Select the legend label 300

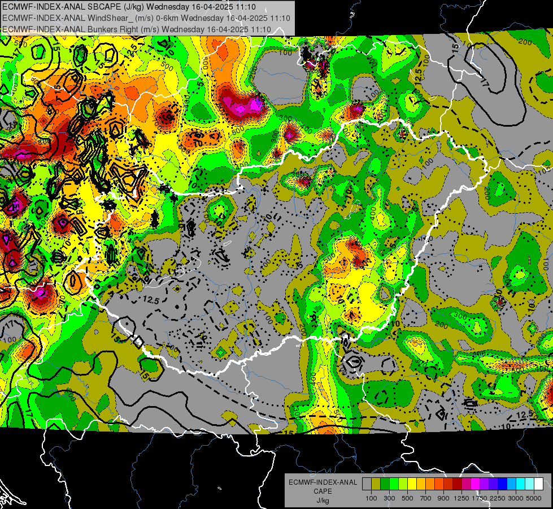(389, 498)
